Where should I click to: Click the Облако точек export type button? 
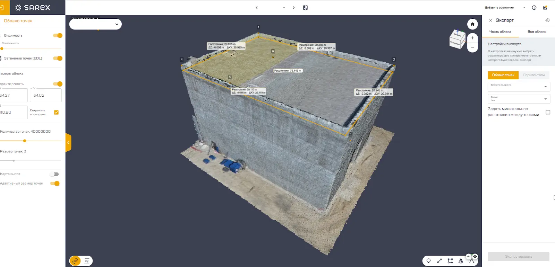(x=503, y=75)
